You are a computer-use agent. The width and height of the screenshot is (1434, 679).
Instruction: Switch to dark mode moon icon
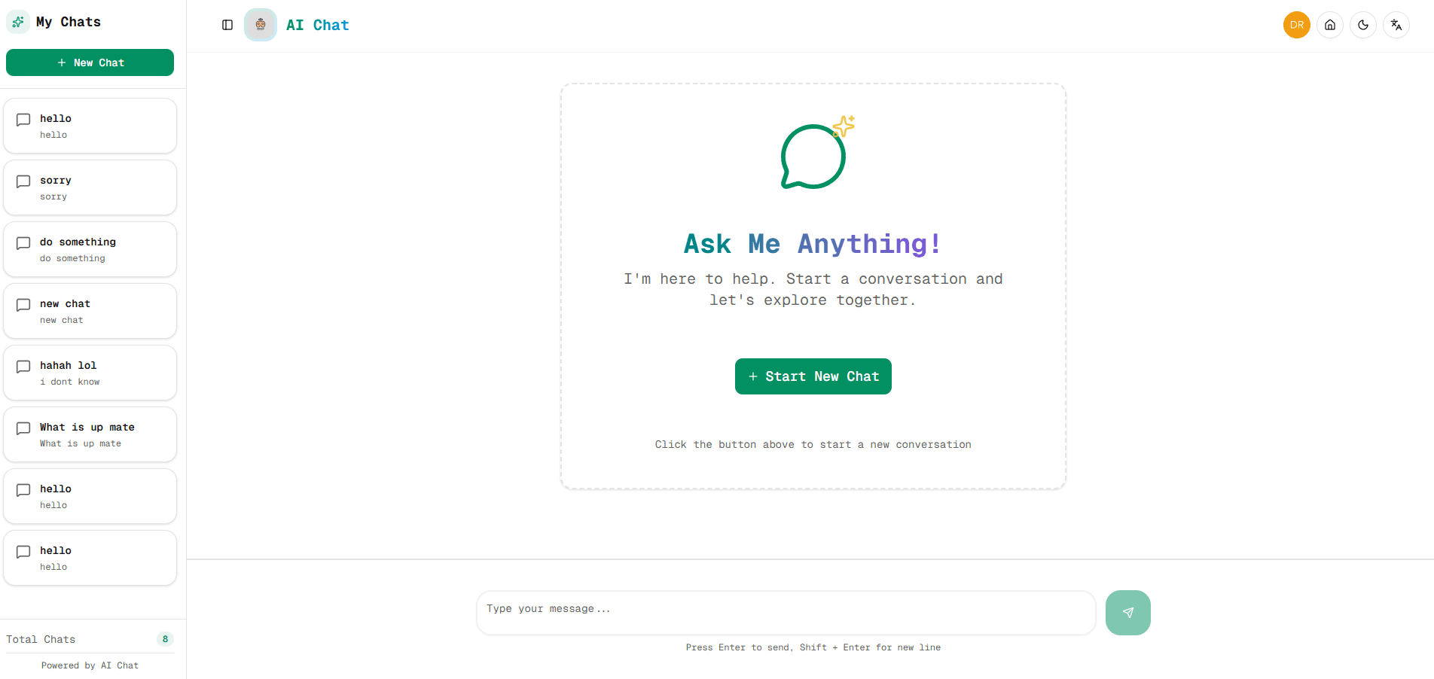pos(1363,25)
